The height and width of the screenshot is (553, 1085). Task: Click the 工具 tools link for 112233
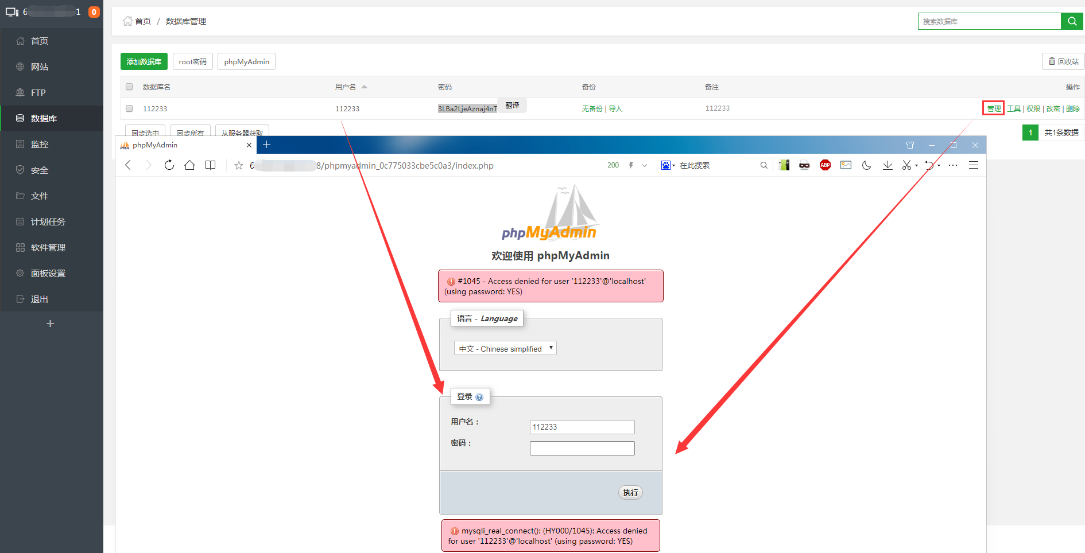point(1014,108)
